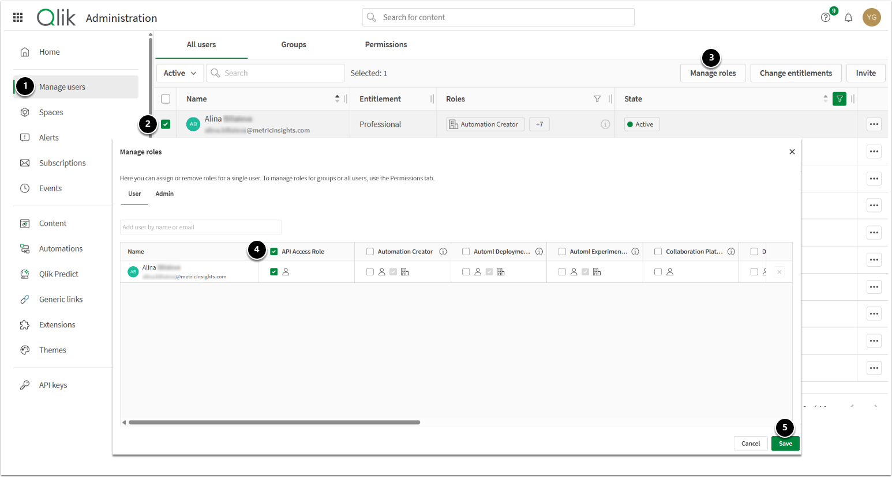892x477 pixels.
Task: Check Alina's Automation Creator role checkbox
Action: point(370,272)
